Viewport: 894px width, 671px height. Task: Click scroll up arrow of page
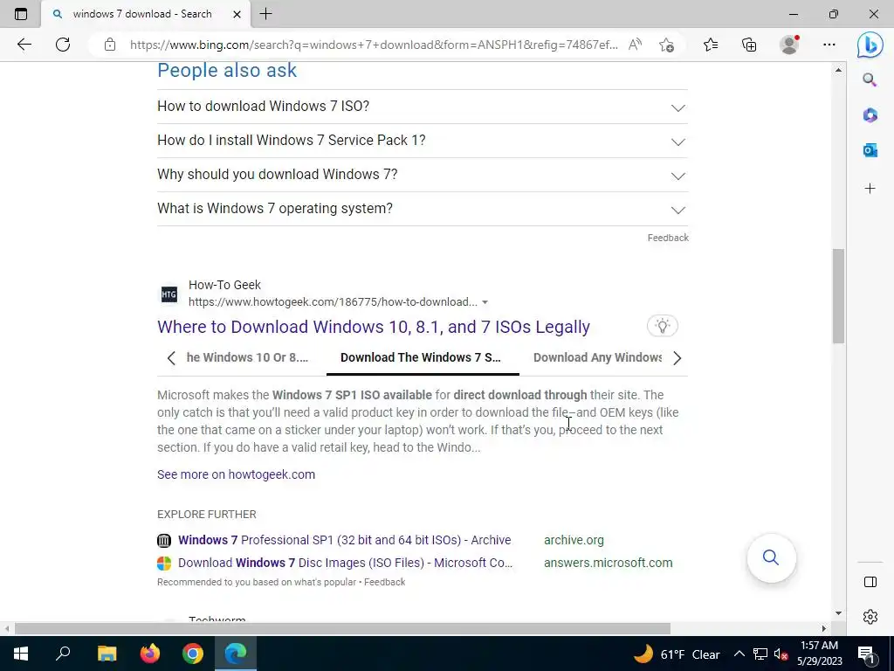point(838,70)
